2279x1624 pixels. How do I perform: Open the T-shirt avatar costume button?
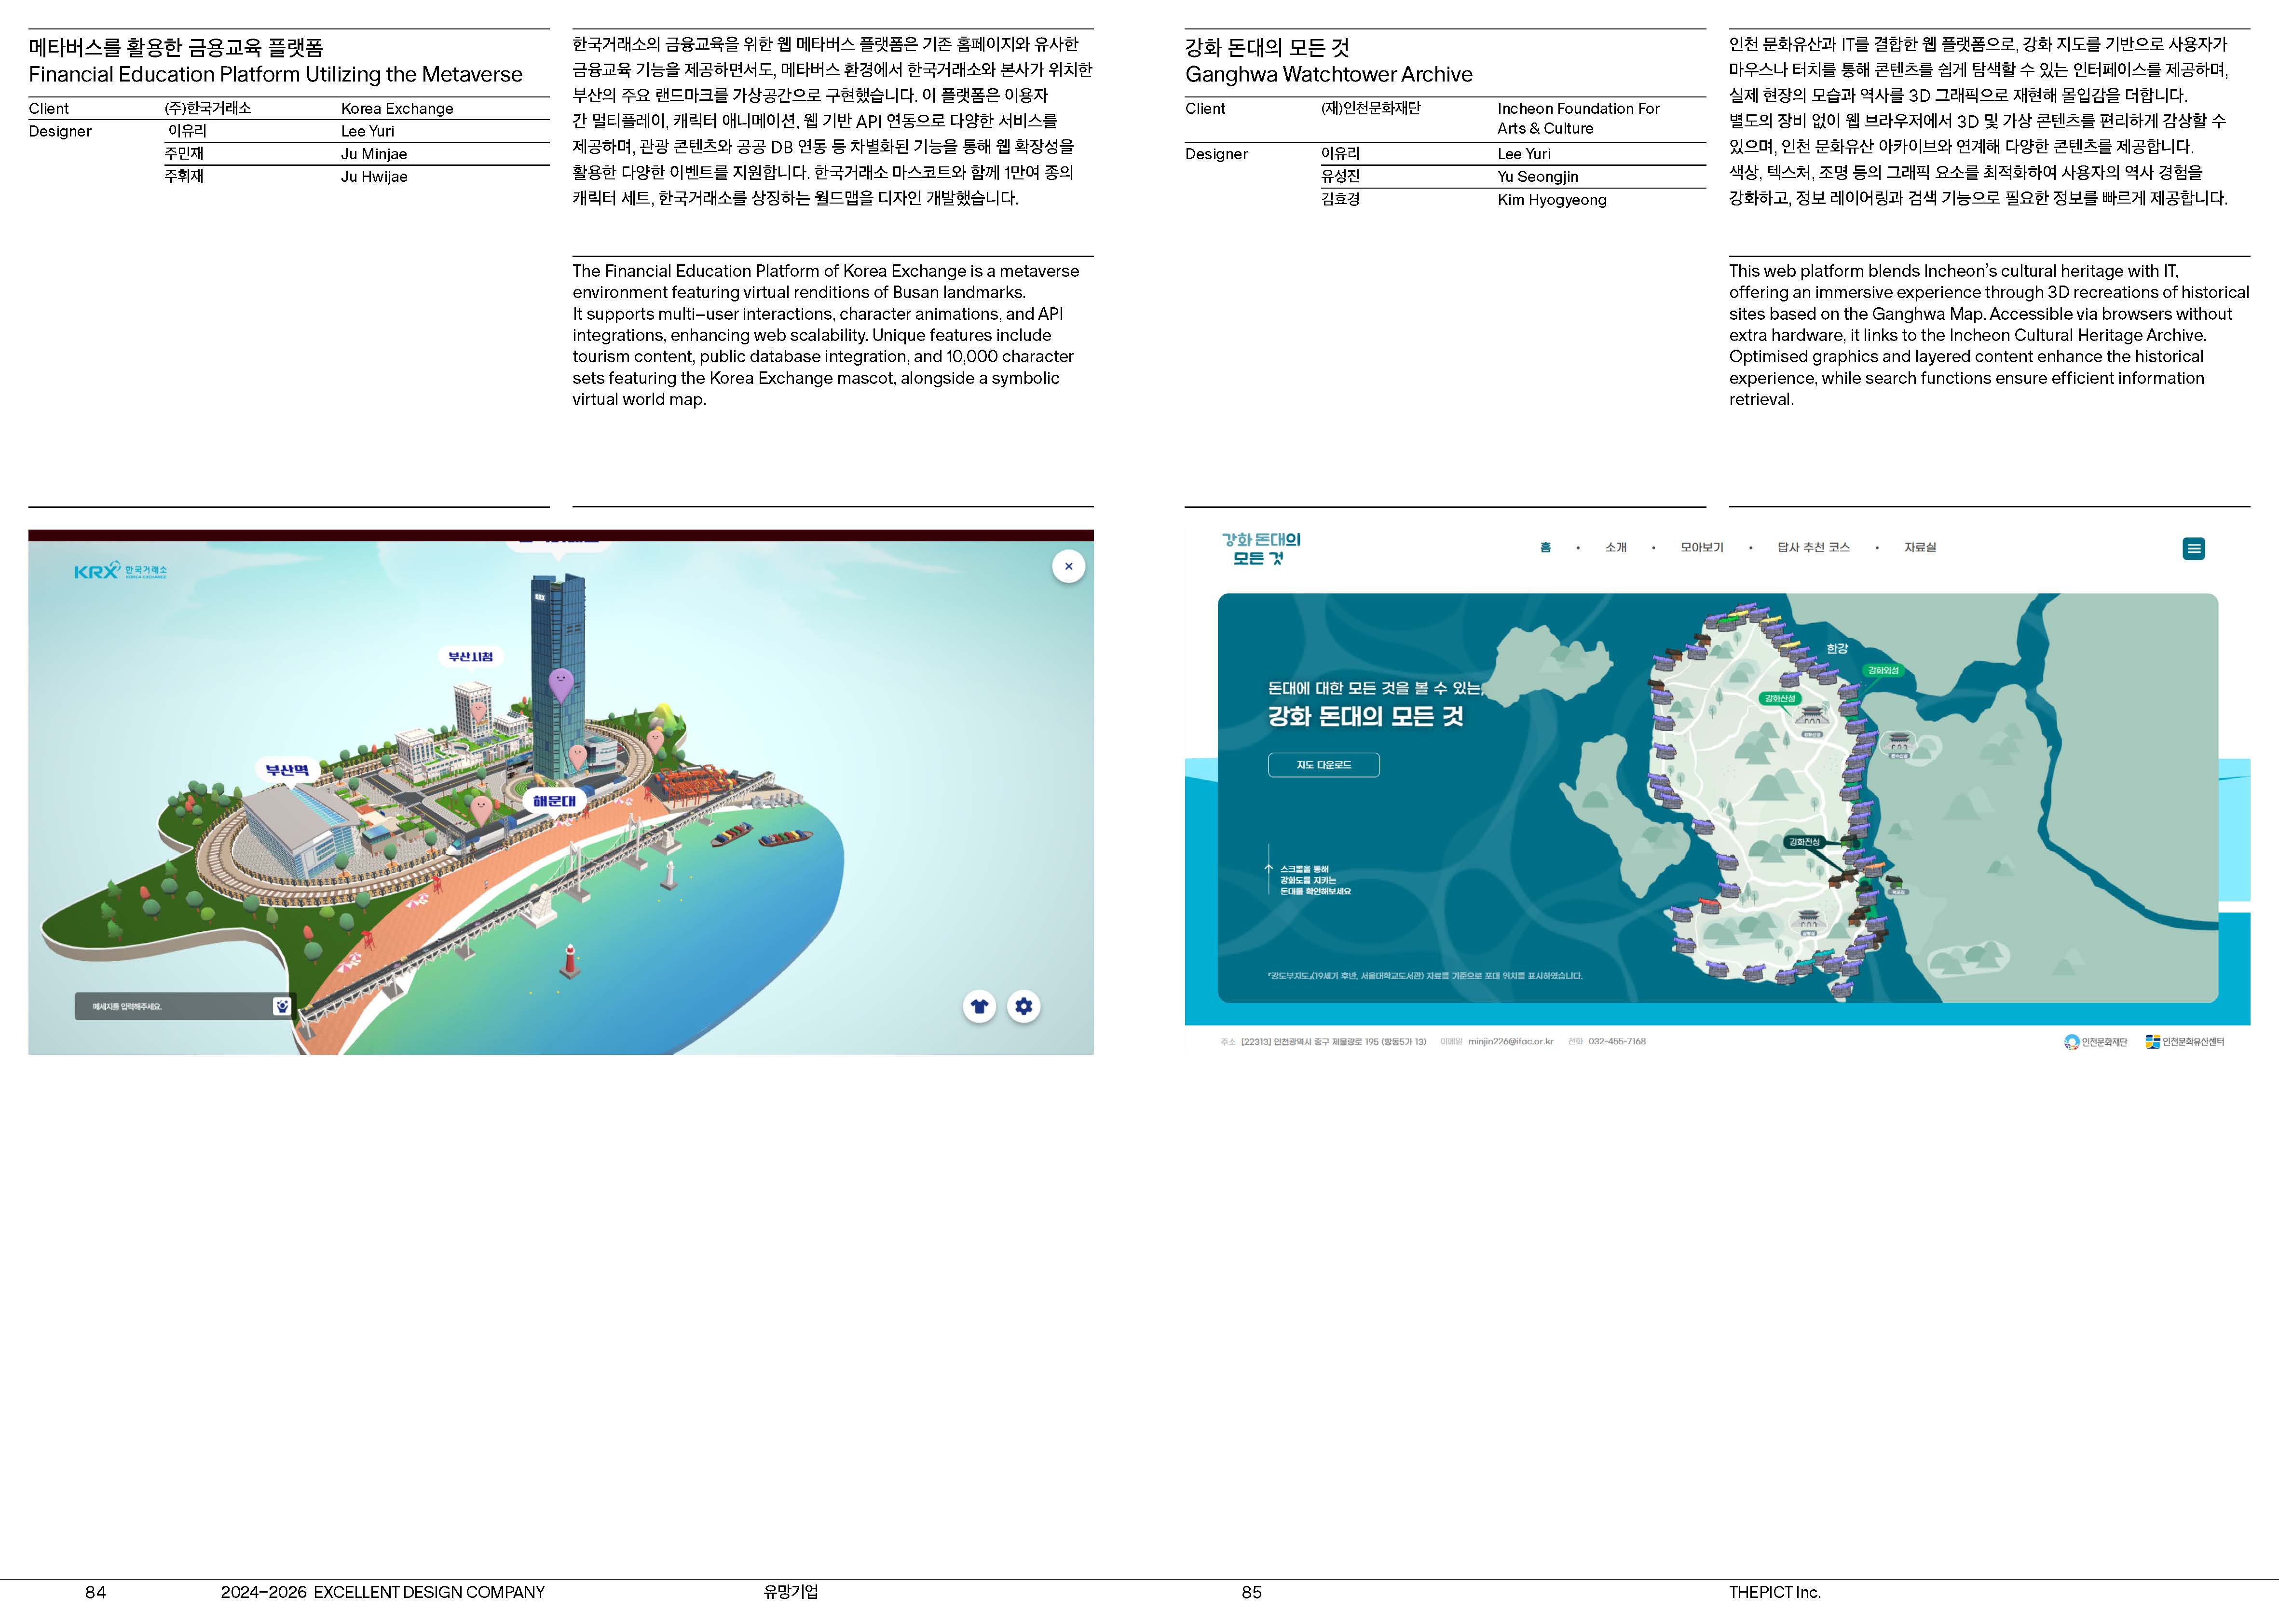(979, 1006)
